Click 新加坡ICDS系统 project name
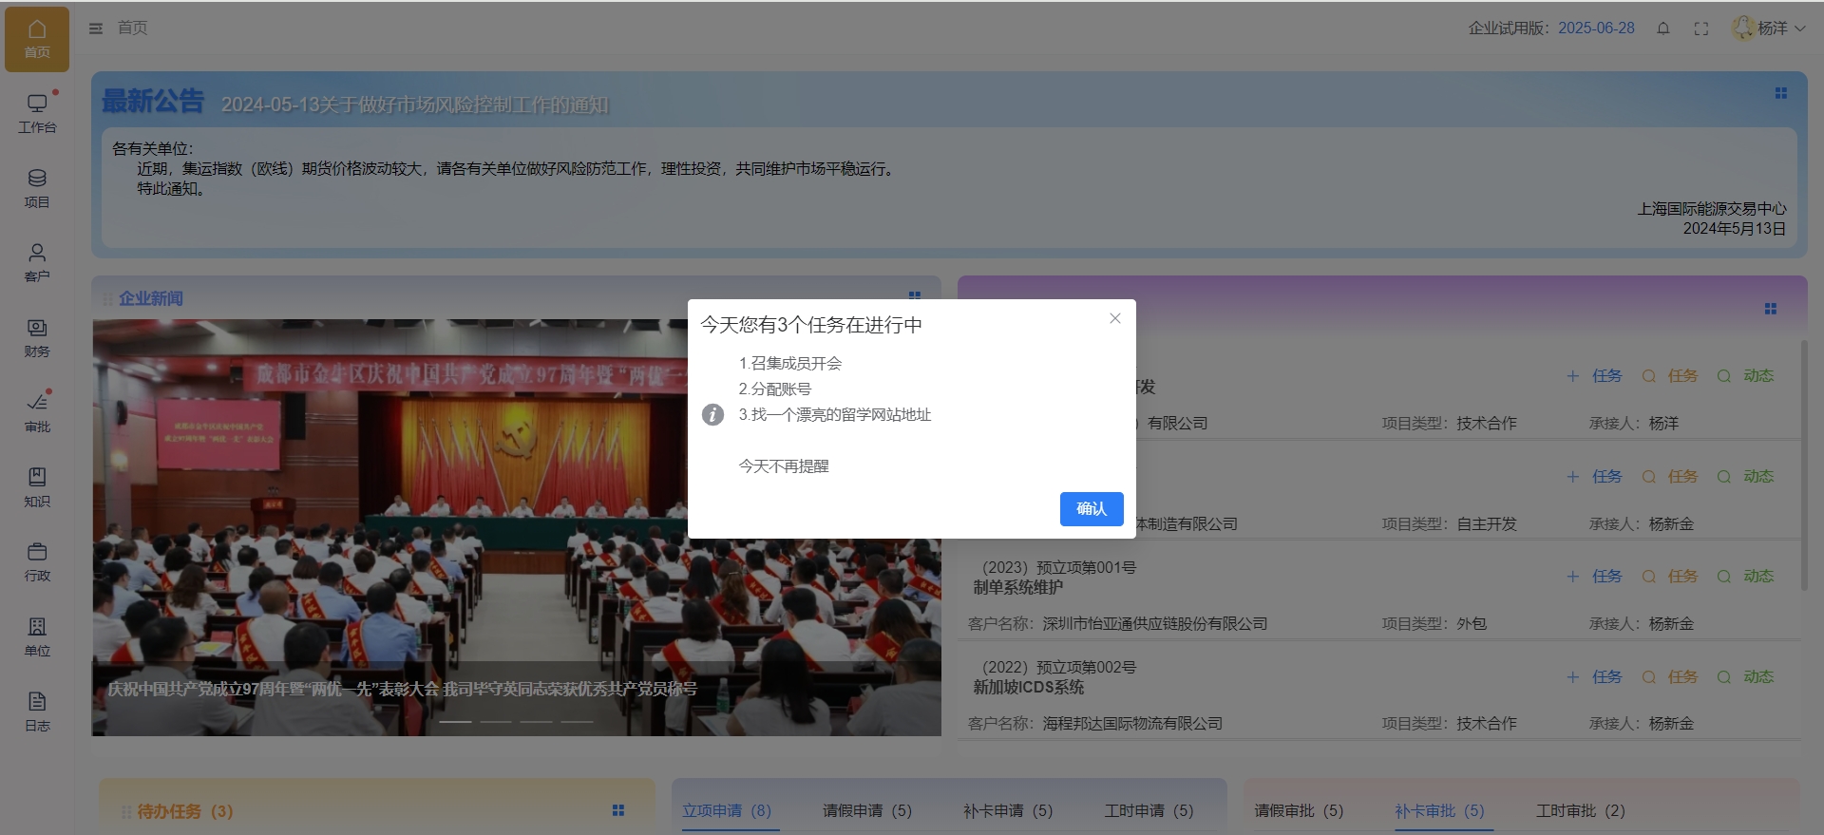The width and height of the screenshot is (1824, 835). coord(1028,687)
